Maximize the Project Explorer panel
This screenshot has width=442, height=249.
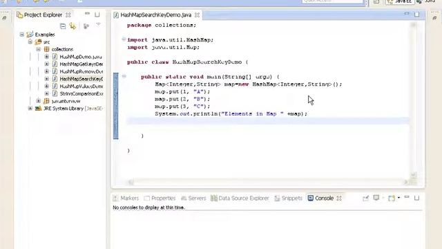(97, 15)
